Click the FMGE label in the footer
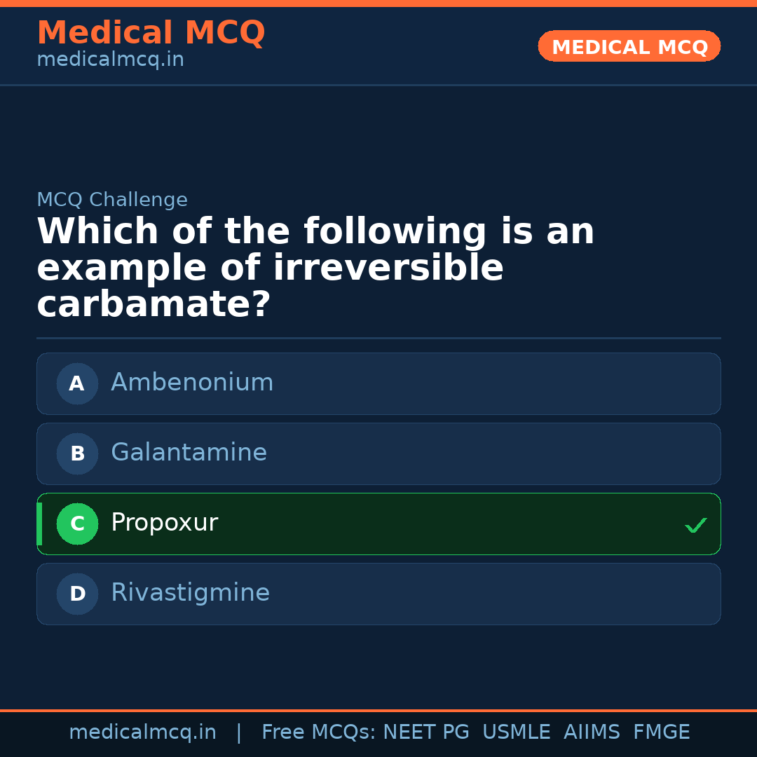 (661, 731)
